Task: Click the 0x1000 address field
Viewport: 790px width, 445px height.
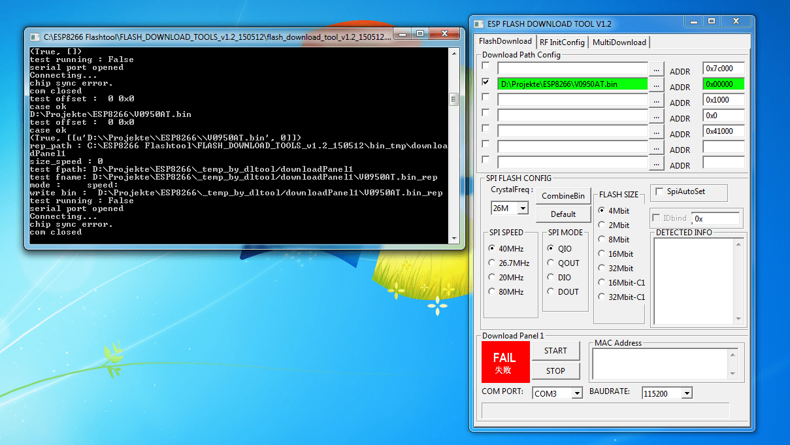Action: (x=723, y=99)
